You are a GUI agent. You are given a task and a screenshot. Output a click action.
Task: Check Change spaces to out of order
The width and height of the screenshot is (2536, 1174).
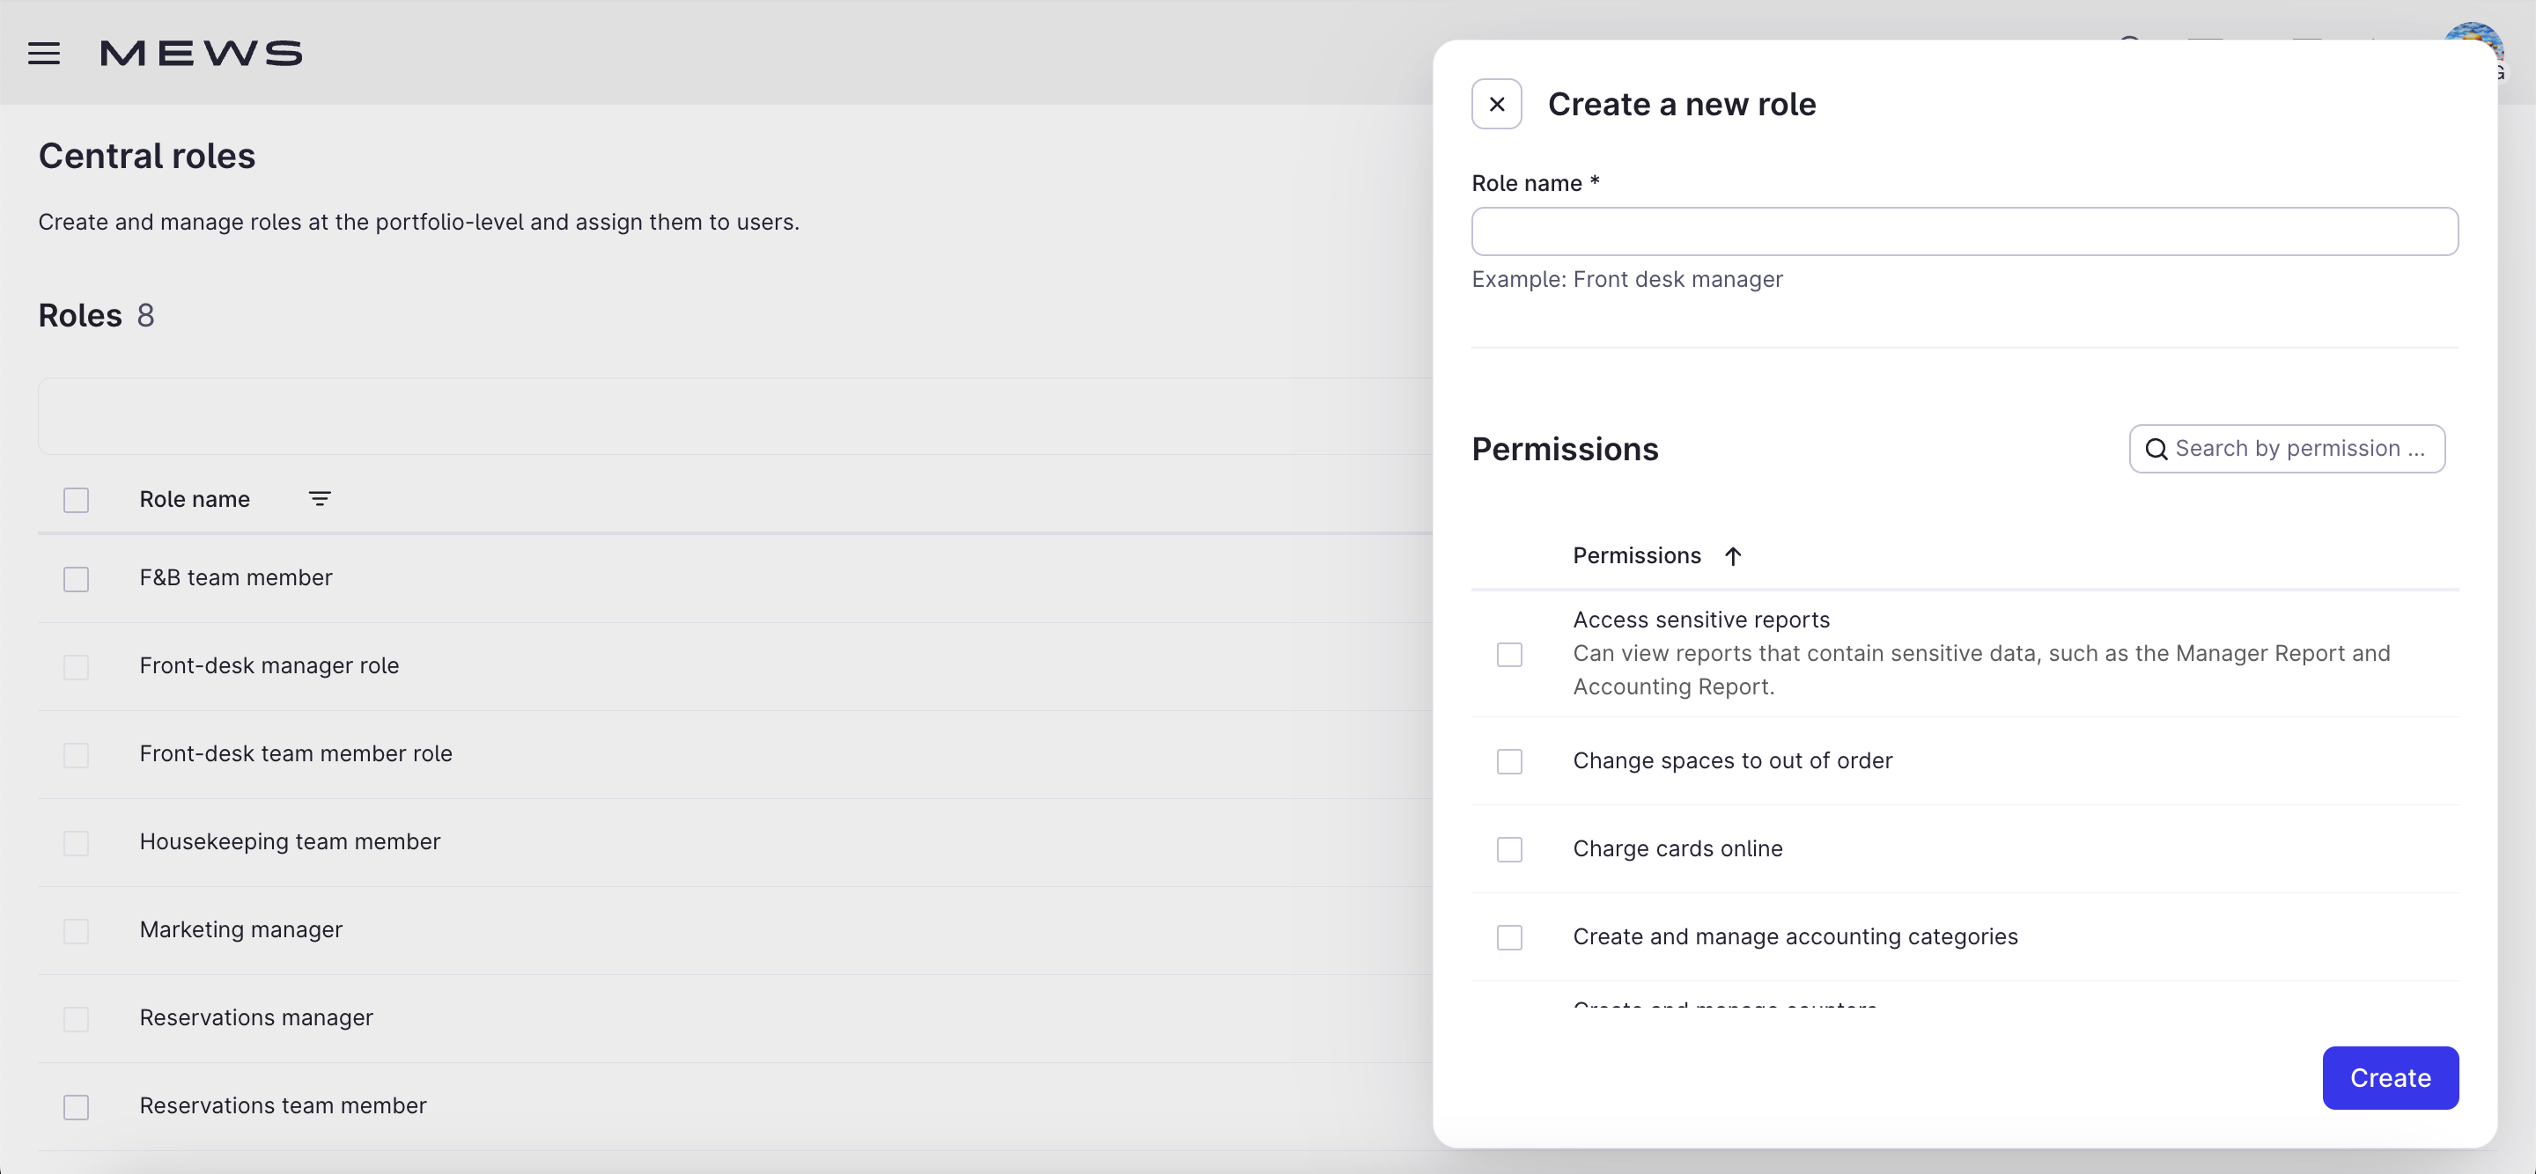[x=1509, y=761]
